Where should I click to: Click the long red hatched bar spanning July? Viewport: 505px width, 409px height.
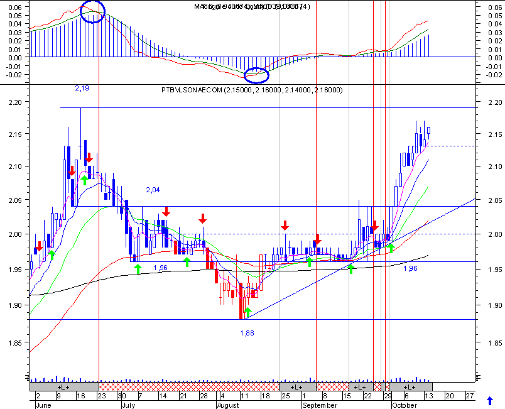(x=188, y=387)
